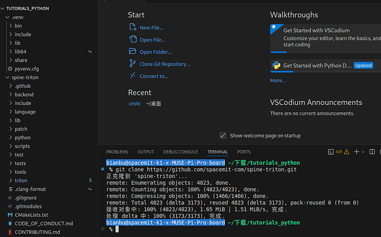Switch to the DEBUG CONSOLE tab
The image size is (381, 237).
click(180, 152)
